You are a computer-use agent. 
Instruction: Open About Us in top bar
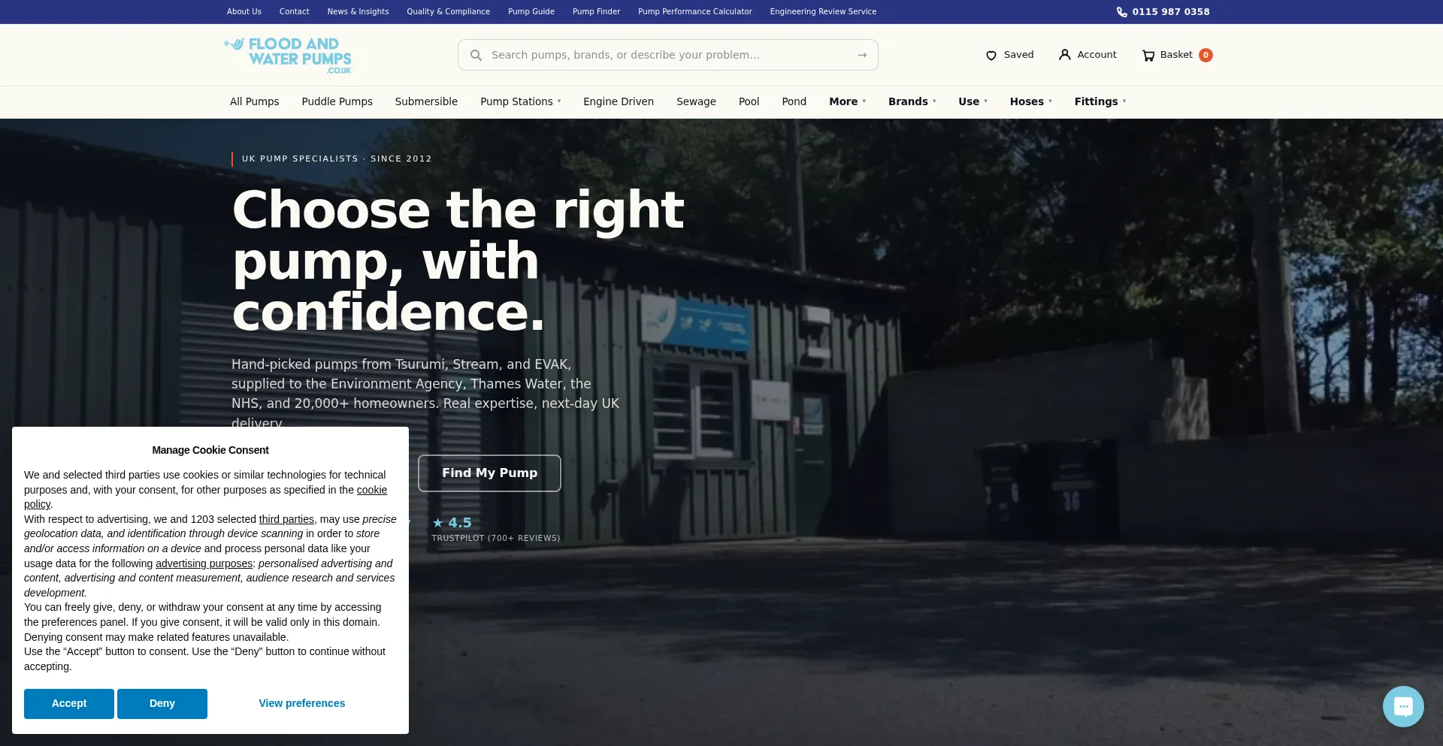coord(244,12)
